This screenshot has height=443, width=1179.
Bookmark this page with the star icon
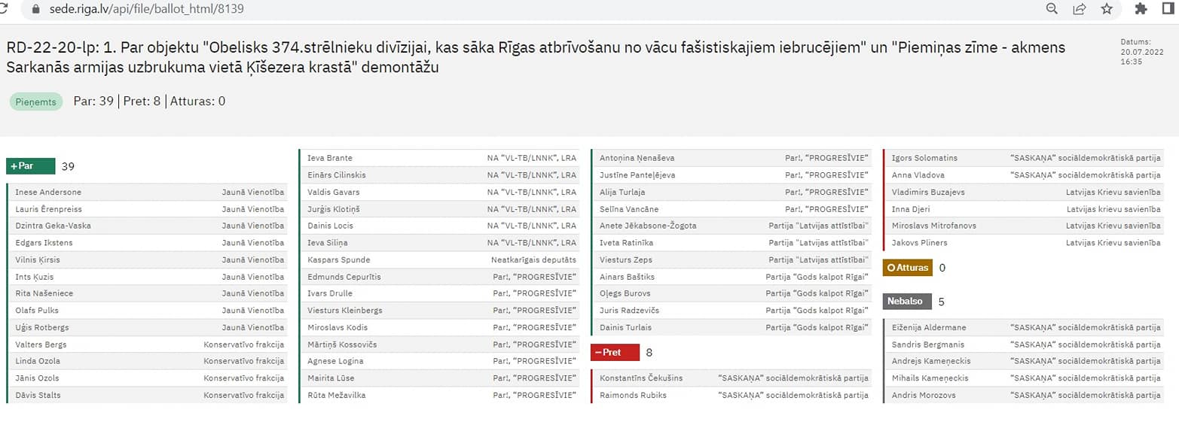[x=1106, y=9]
